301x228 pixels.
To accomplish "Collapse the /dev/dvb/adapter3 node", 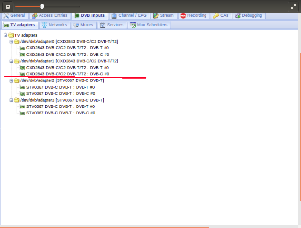I will (11, 100).
